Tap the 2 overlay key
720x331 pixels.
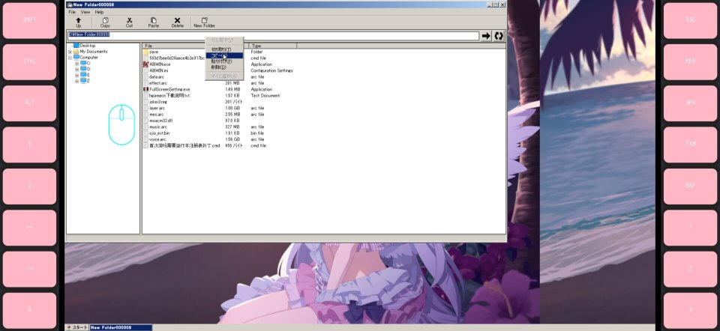click(x=690, y=269)
